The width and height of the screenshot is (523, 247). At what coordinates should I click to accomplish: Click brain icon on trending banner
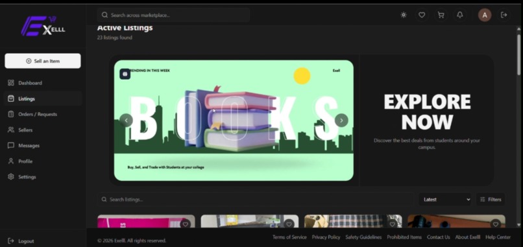coord(125,74)
